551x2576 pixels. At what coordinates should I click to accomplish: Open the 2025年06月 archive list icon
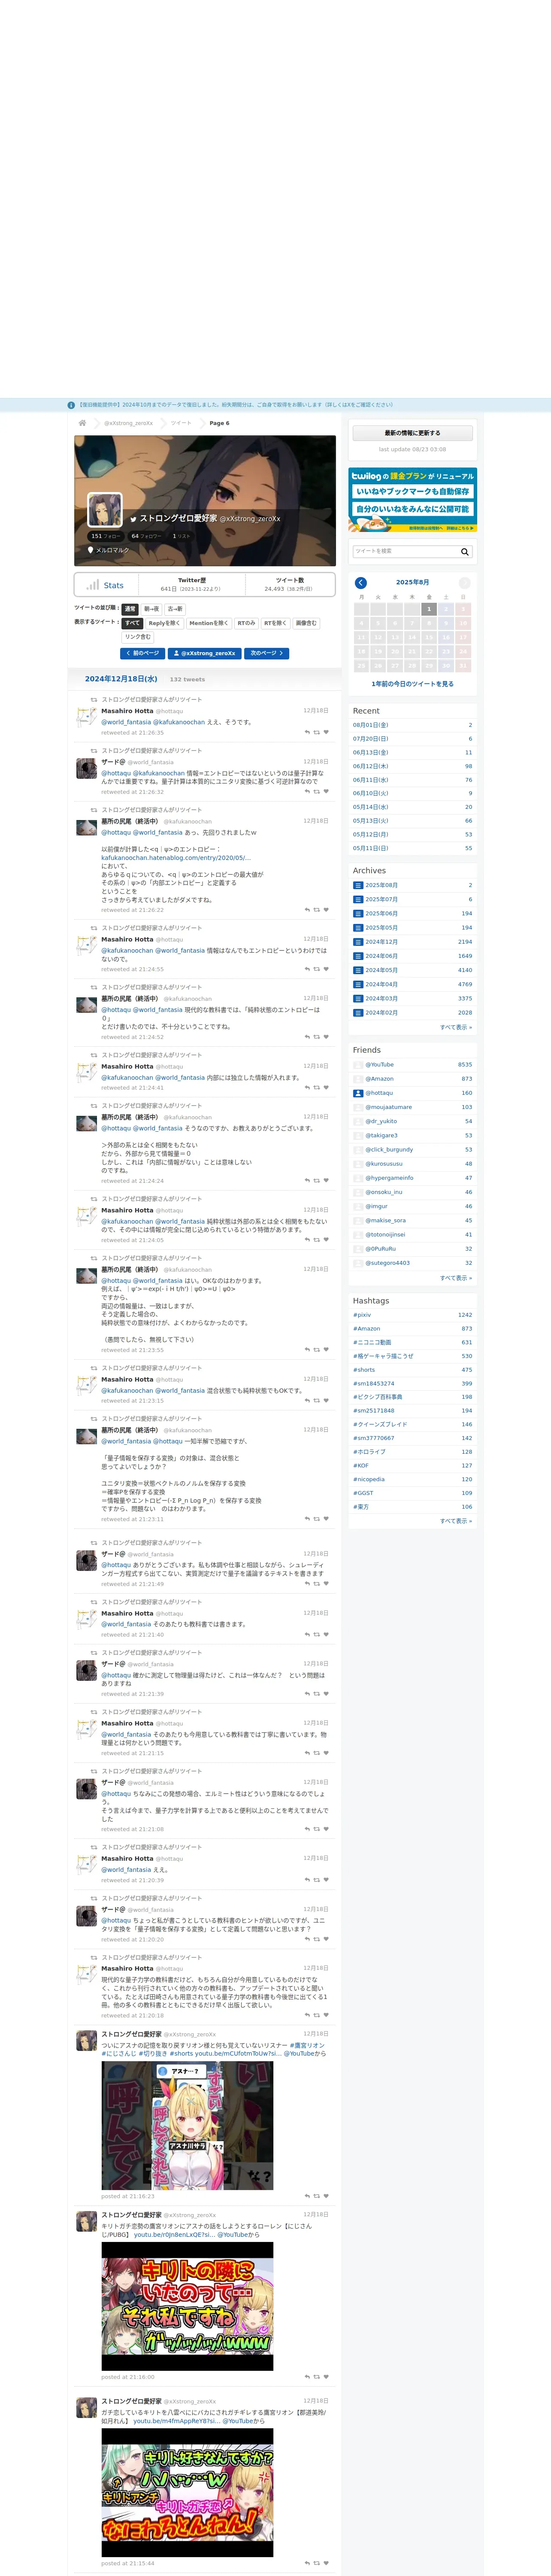[x=358, y=913]
